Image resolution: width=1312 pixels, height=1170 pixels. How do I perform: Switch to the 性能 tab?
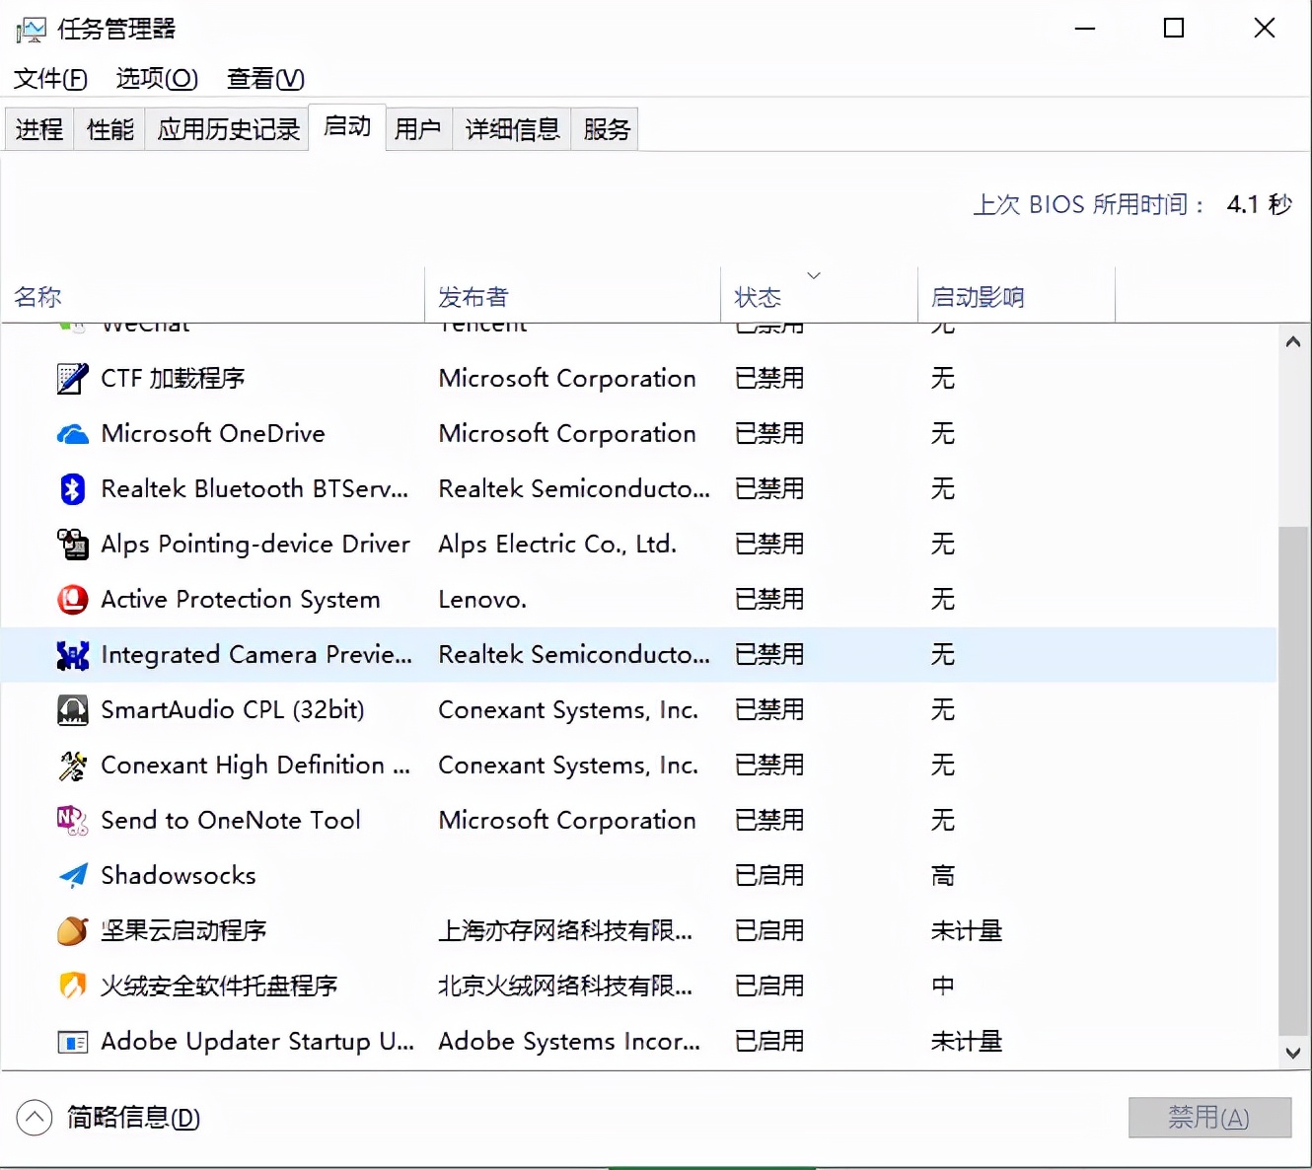pyautogui.click(x=109, y=128)
